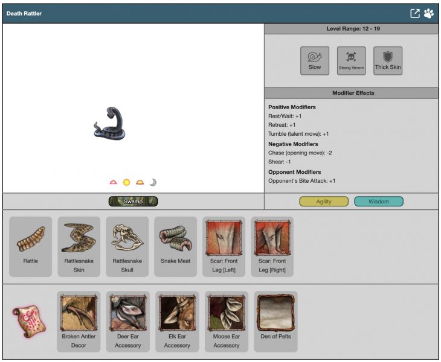
Task: Open the Rattlesnake Skin item
Action: [79, 247]
